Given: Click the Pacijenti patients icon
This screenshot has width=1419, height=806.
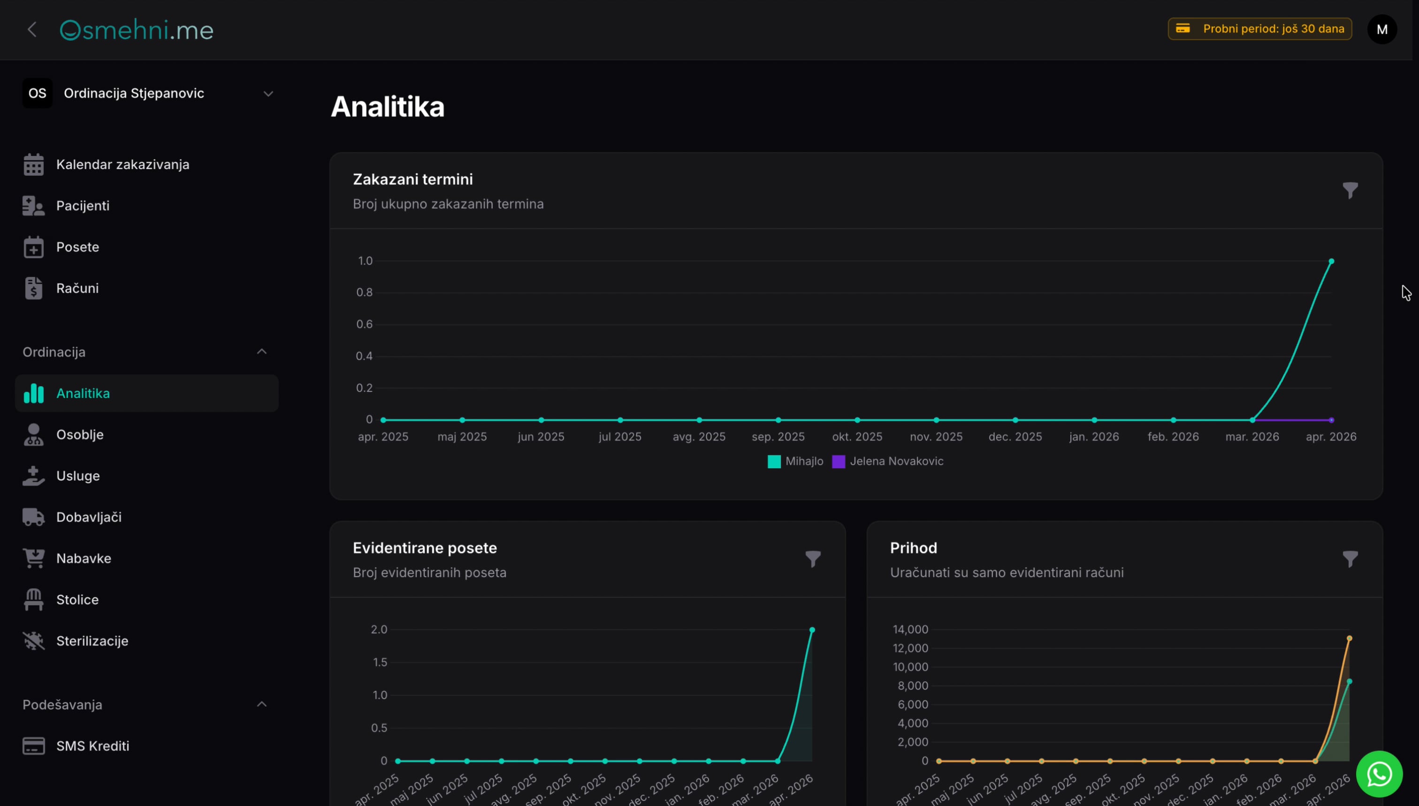Looking at the screenshot, I should point(34,206).
